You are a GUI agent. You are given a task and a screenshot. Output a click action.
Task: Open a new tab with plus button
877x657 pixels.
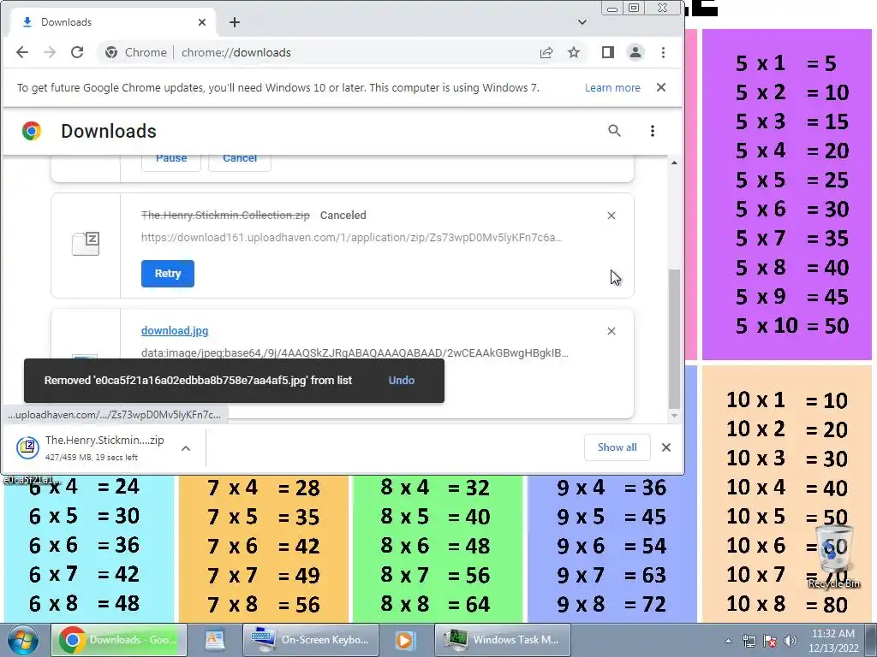coord(235,22)
